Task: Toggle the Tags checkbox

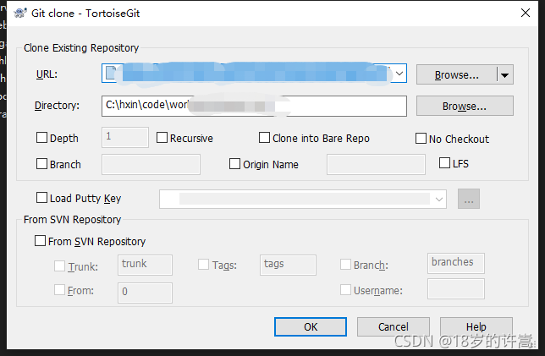Action: (203, 265)
